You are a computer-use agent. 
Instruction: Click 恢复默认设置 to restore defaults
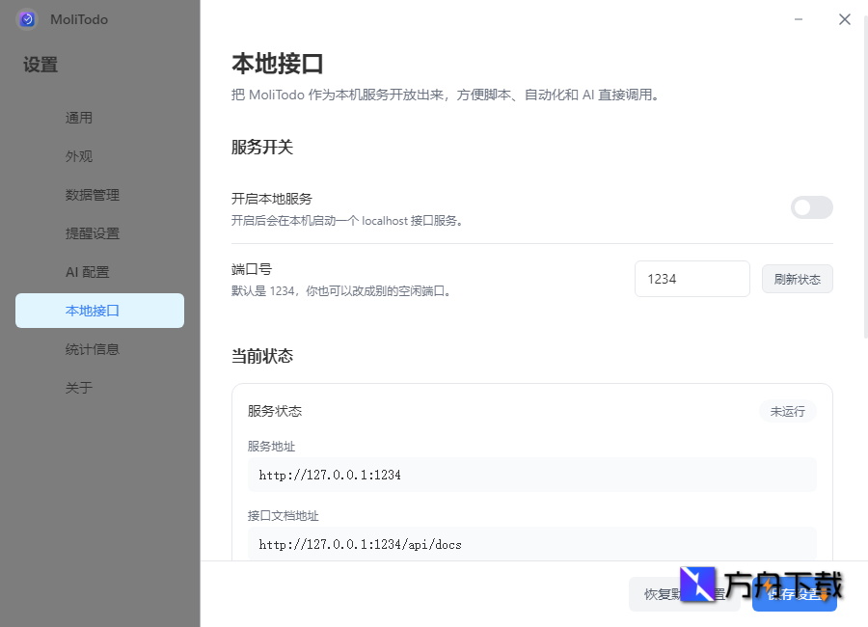pyautogui.click(x=684, y=594)
